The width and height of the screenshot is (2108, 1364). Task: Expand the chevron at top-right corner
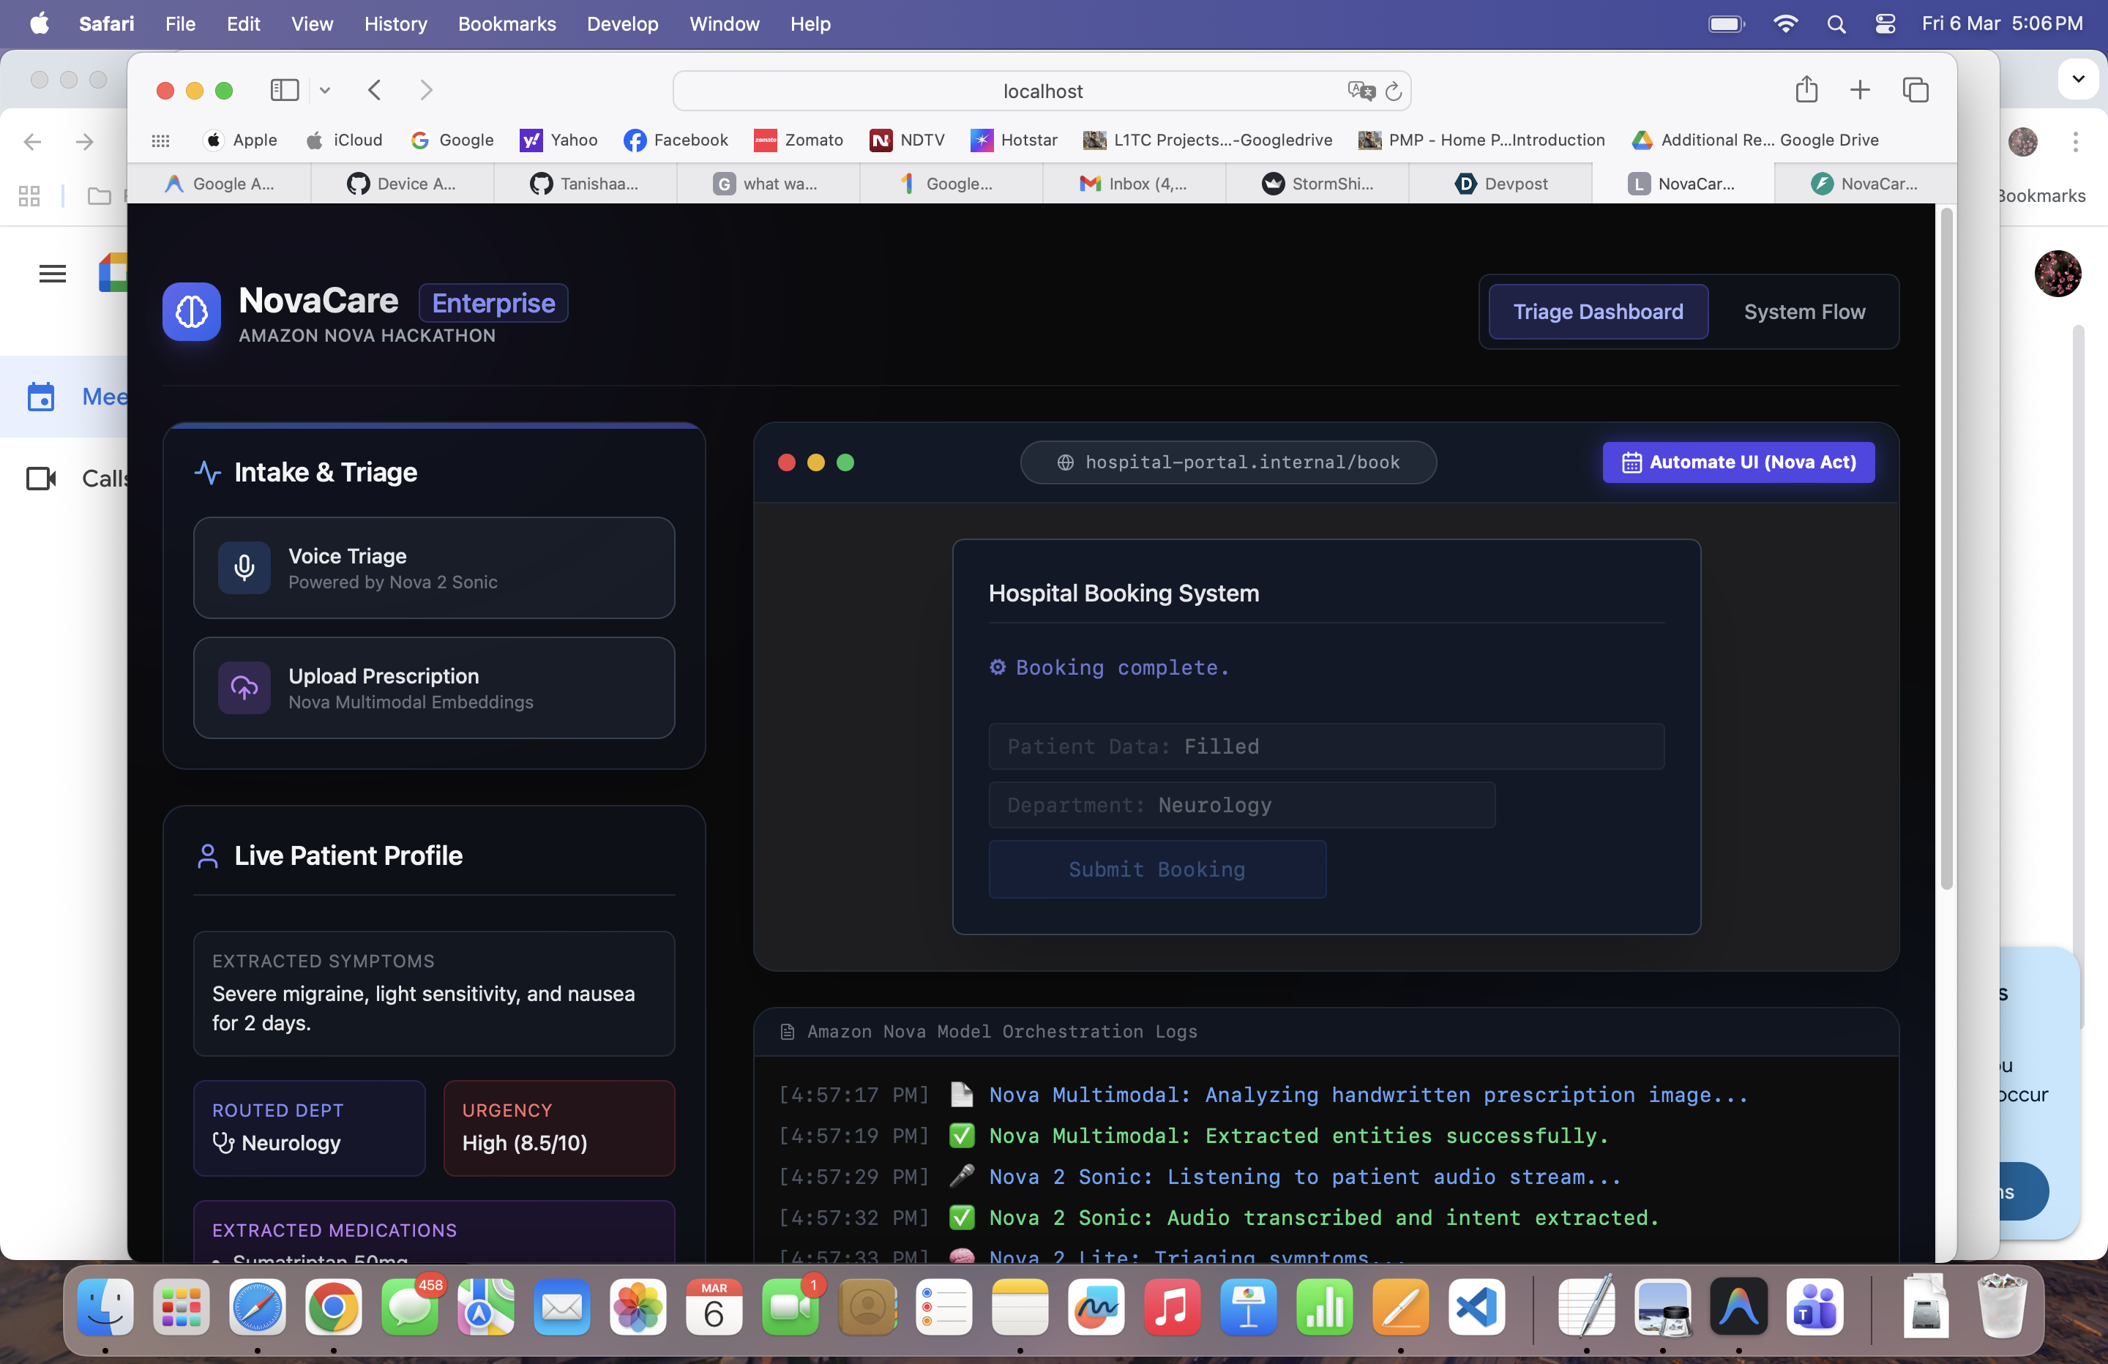tap(2078, 79)
